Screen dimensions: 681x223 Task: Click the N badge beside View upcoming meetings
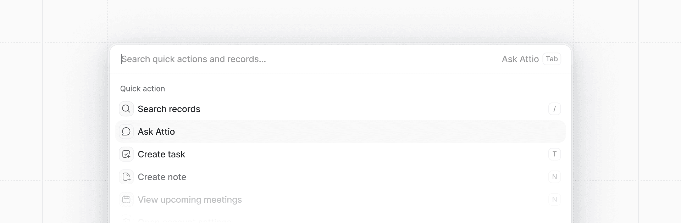pos(554,200)
